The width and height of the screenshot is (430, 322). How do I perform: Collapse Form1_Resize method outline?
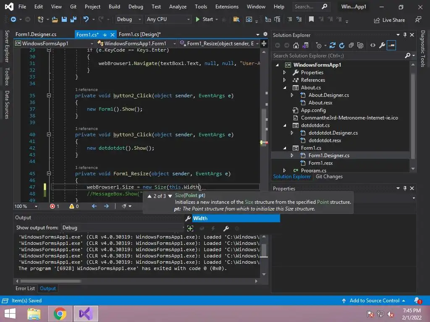coord(49,173)
